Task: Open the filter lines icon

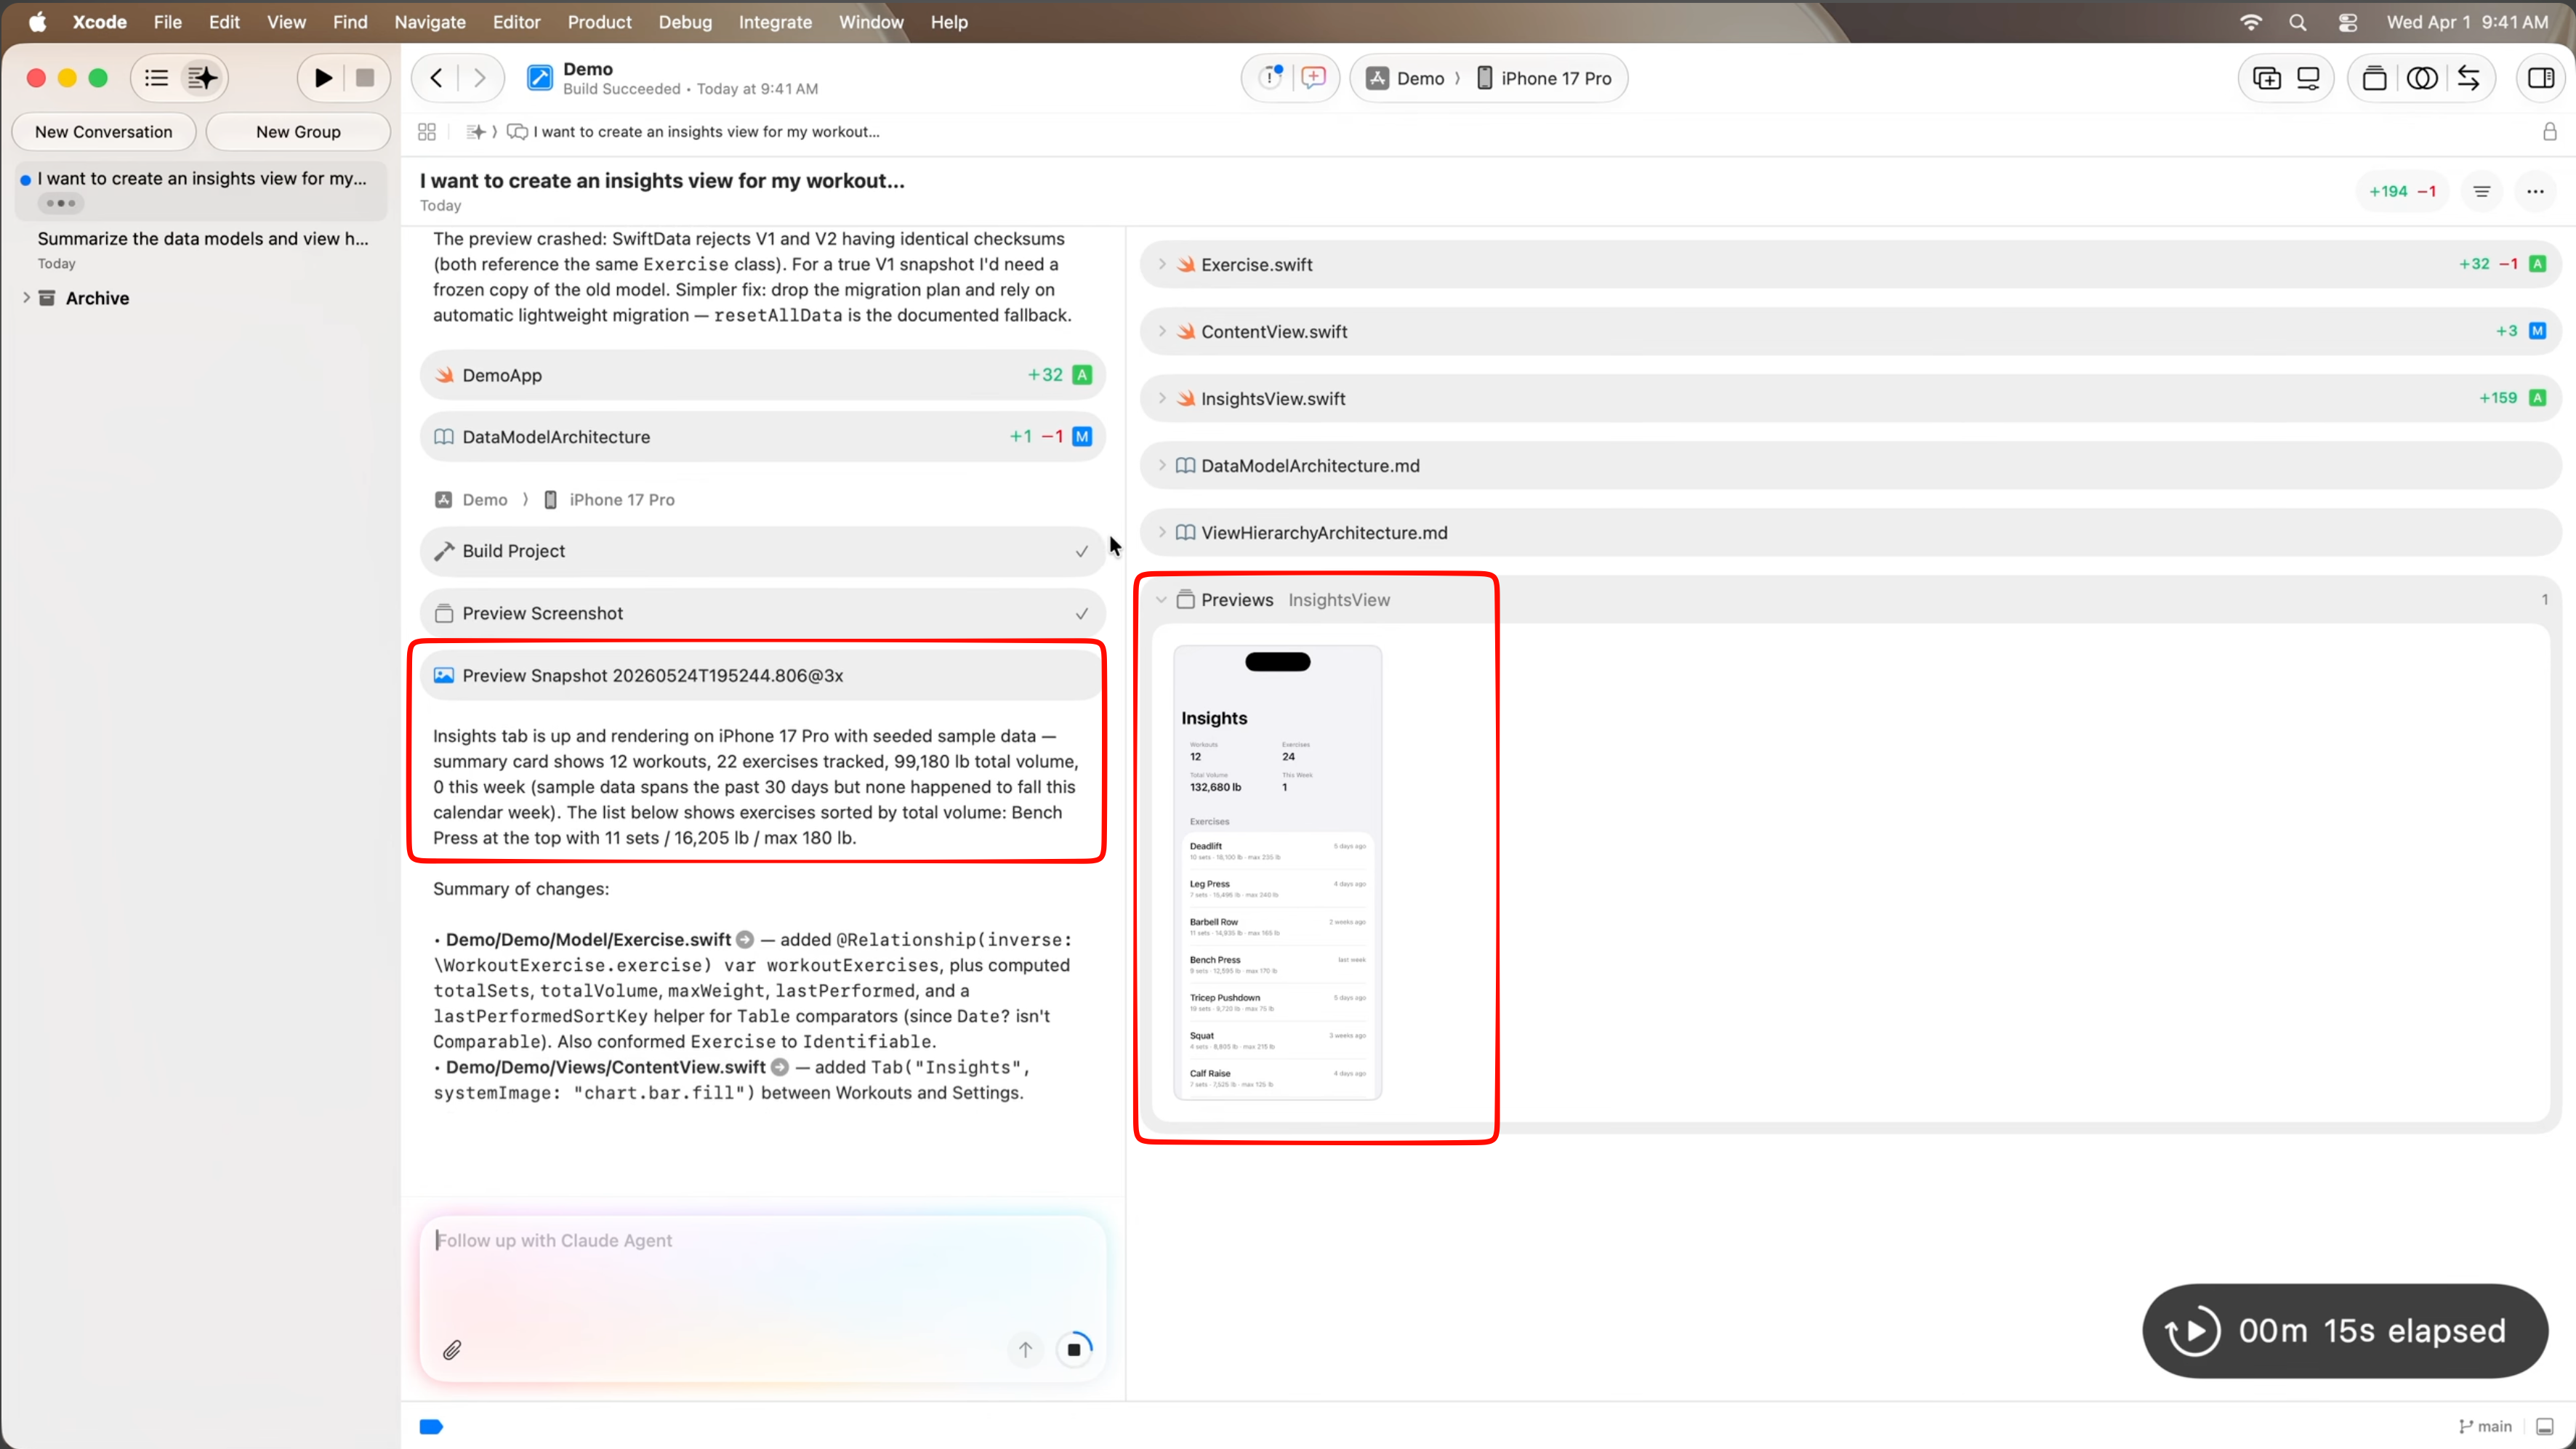Action: pyautogui.click(x=2482, y=191)
